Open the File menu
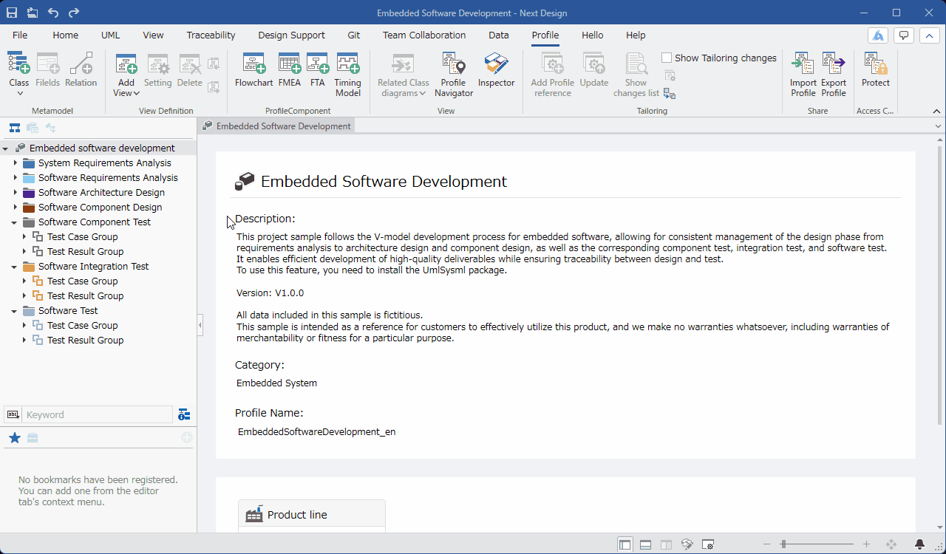946x554 pixels. (20, 35)
